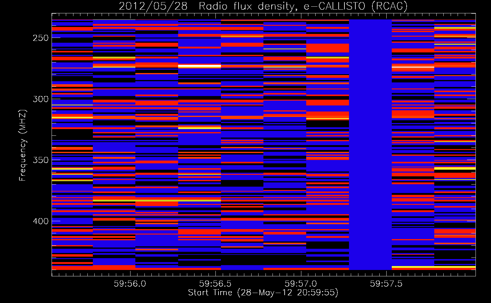Click the 'Frequency (MHZ)' axis label
This screenshot has height=303, width=491.
pos(22,145)
